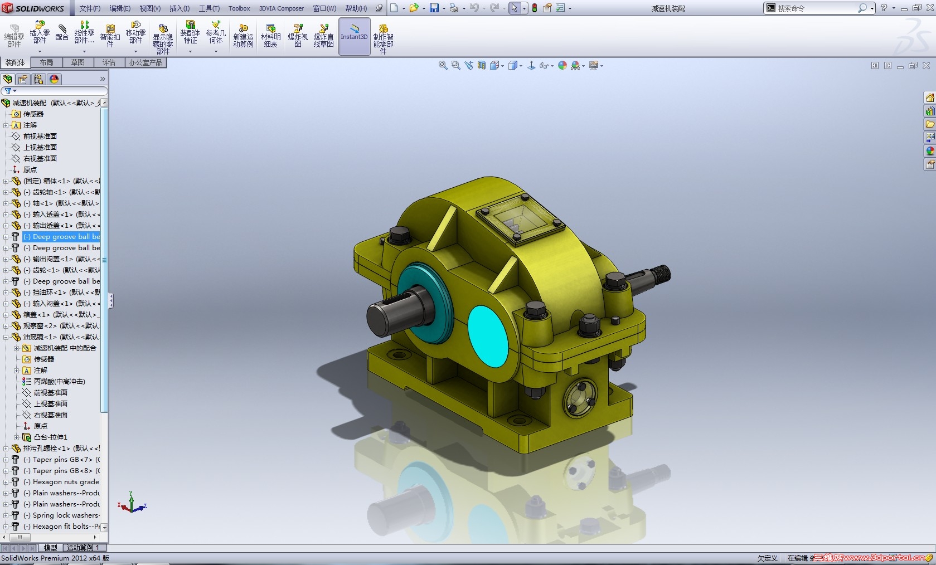Open the 插入(I) Insert menu
Image resolution: width=936 pixels, height=565 pixels.
pos(180,8)
